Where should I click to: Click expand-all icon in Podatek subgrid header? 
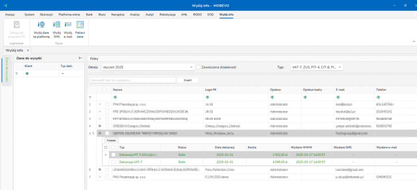pyautogui.click(x=106, y=147)
